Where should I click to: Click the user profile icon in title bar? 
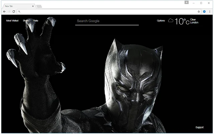coord(187,2)
